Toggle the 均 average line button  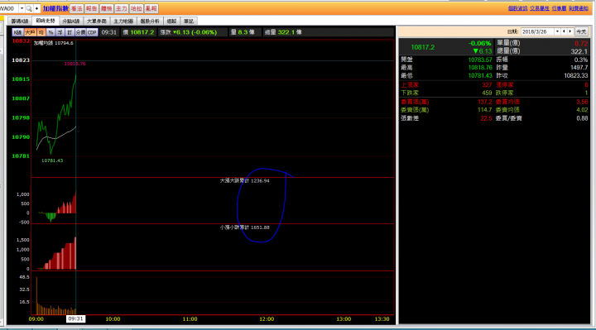pos(41,32)
